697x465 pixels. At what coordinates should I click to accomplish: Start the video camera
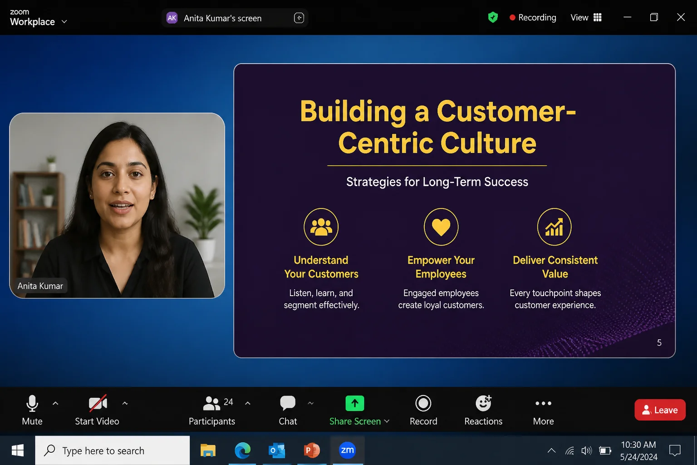coord(97,410)
